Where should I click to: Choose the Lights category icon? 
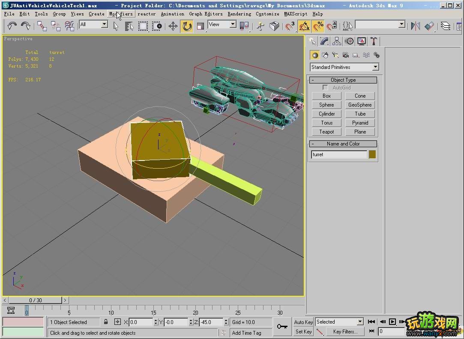(335, 55)
